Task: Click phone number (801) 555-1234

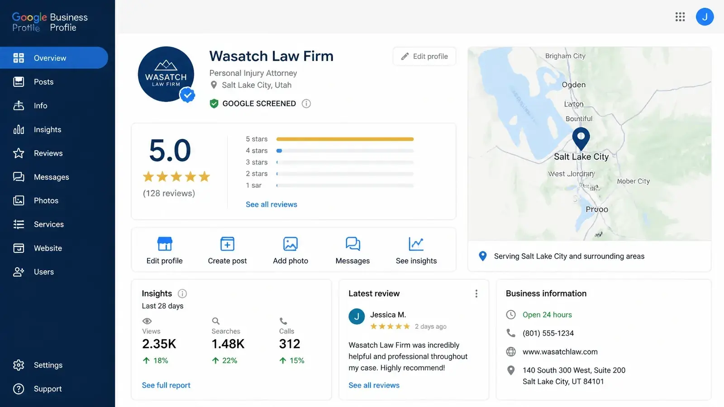Action: tap(548, 333)
